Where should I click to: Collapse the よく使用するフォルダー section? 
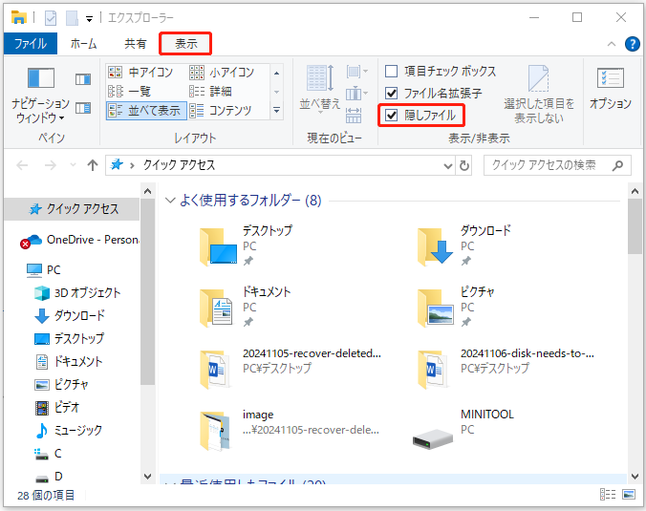click(x=171, y=201)
